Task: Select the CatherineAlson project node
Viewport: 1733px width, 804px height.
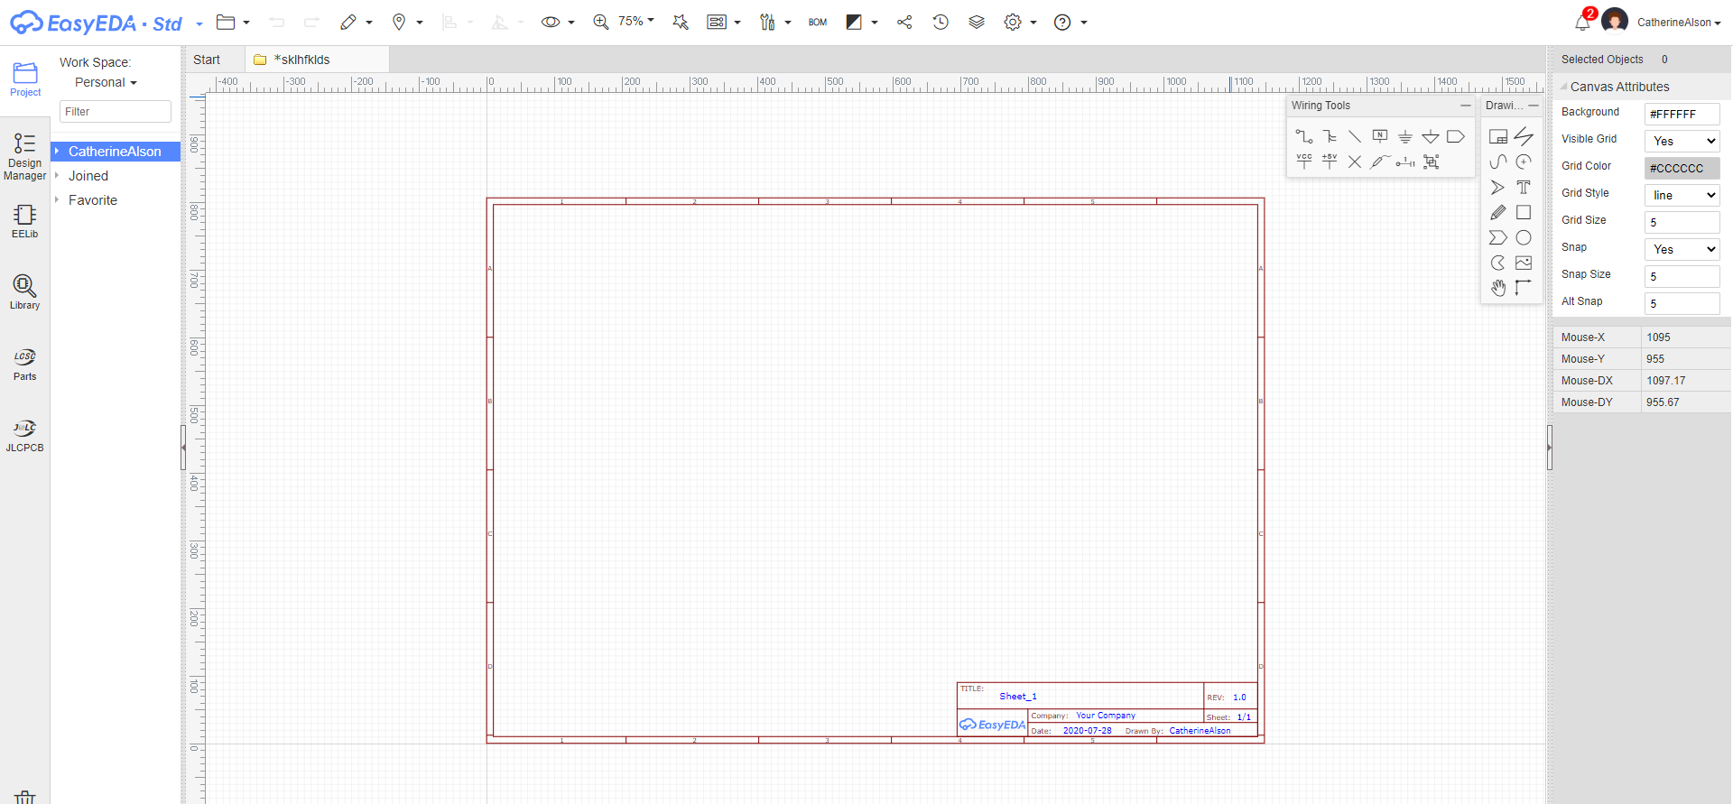Action: (x=116, y=152)
